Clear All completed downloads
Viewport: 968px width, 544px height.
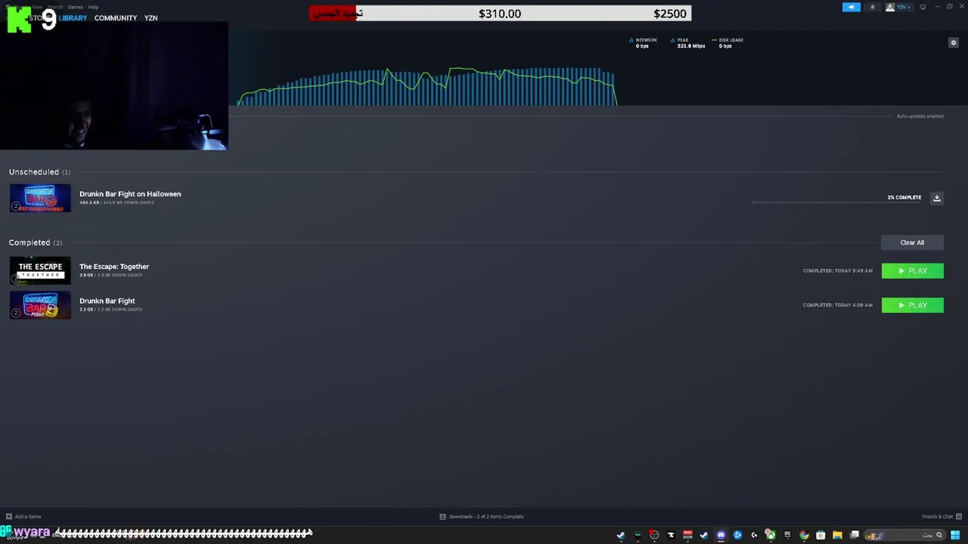pos(912,243)
